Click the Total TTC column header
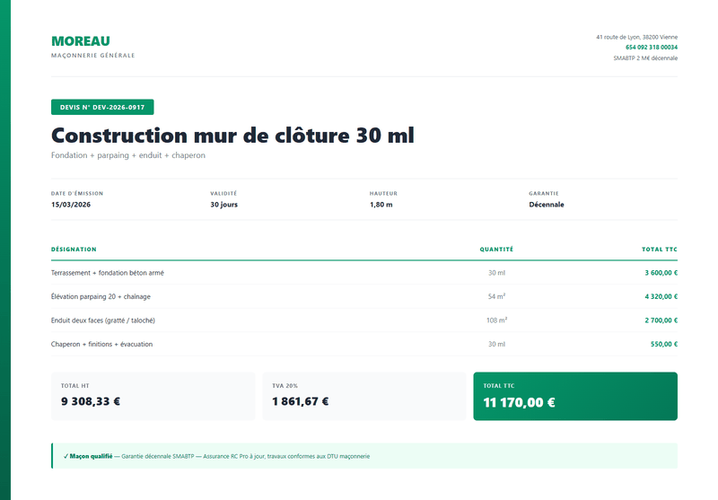 click(x=660, y=249)
